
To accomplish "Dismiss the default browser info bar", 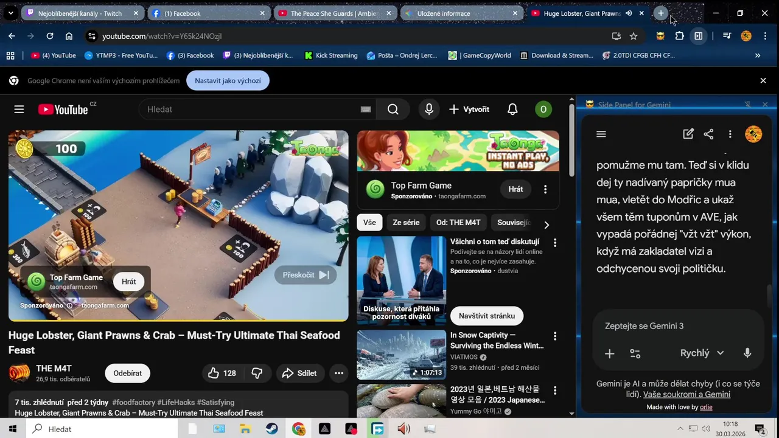I will pyautogui.click(x=763, y=81).
